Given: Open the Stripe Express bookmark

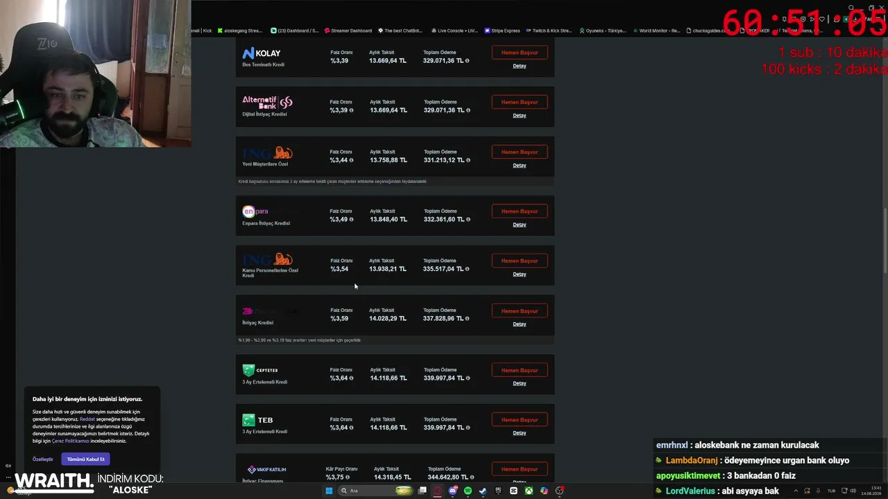Looking at the screenshot, I should point(502,30).
